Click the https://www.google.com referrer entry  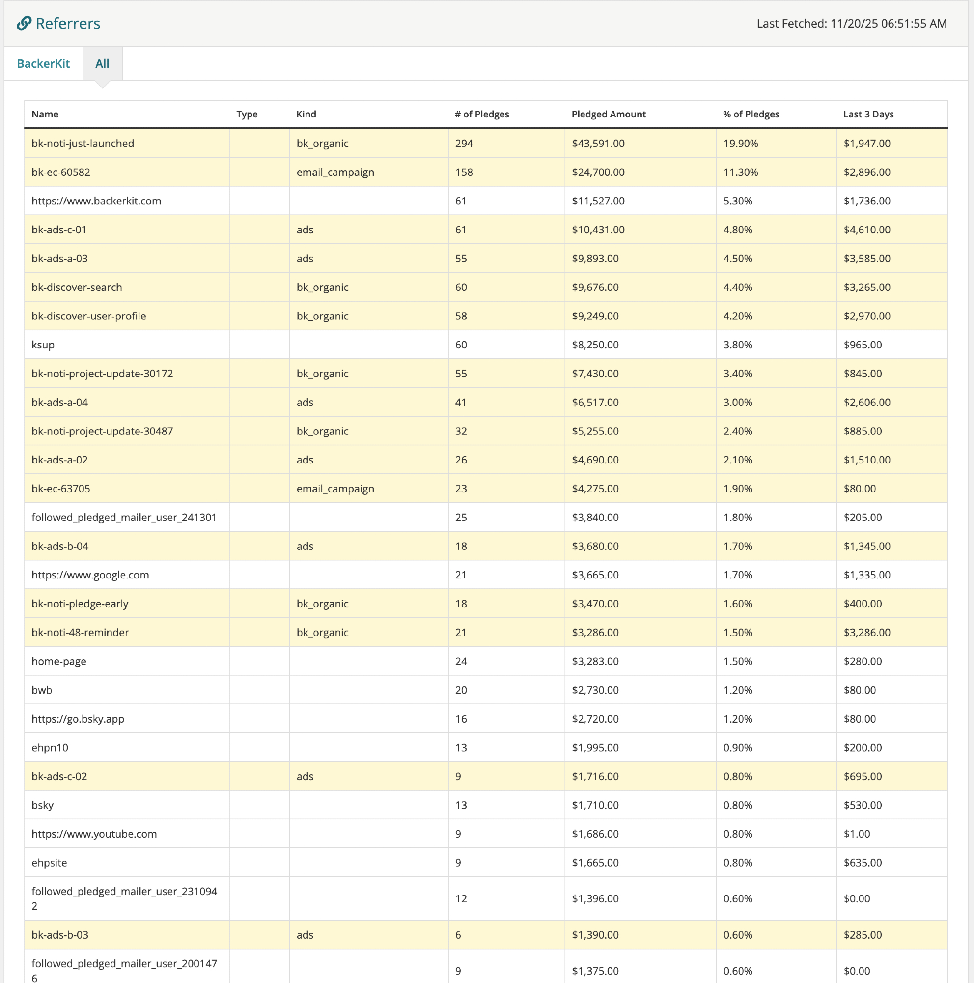90,575
